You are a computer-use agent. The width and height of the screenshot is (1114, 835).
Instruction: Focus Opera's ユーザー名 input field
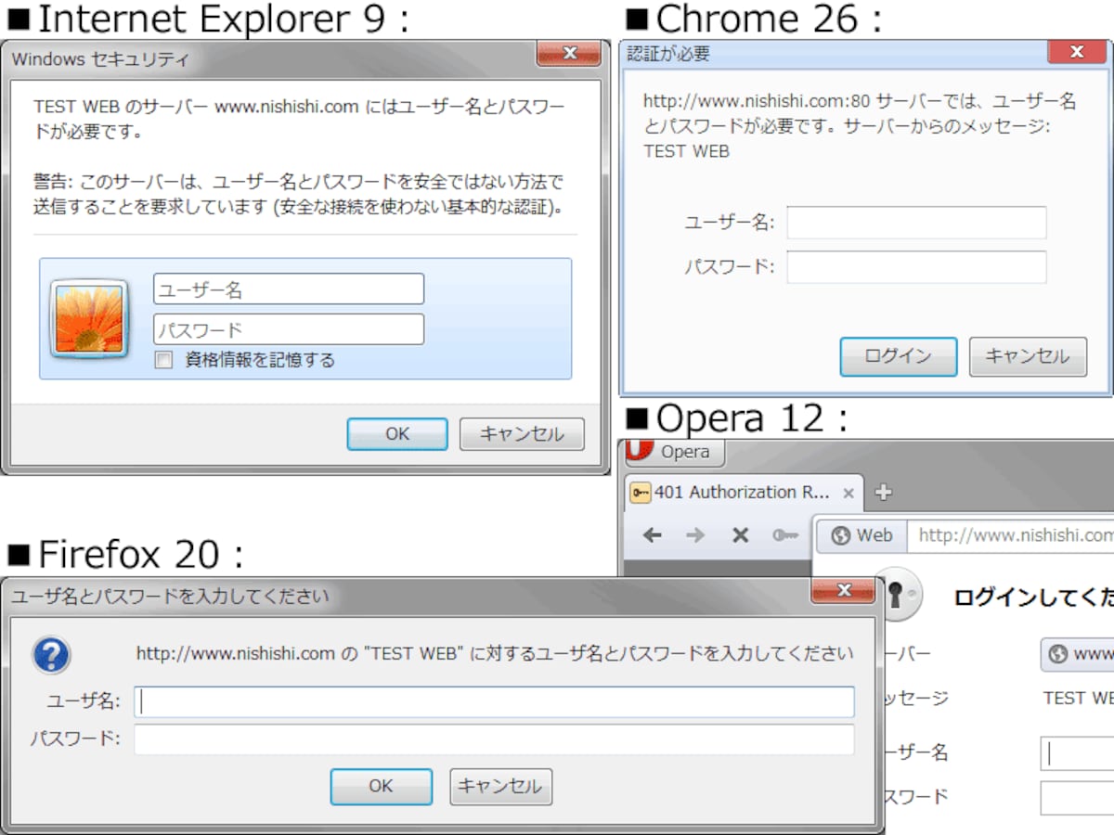pyautogui.click(x=1077, y=753)
